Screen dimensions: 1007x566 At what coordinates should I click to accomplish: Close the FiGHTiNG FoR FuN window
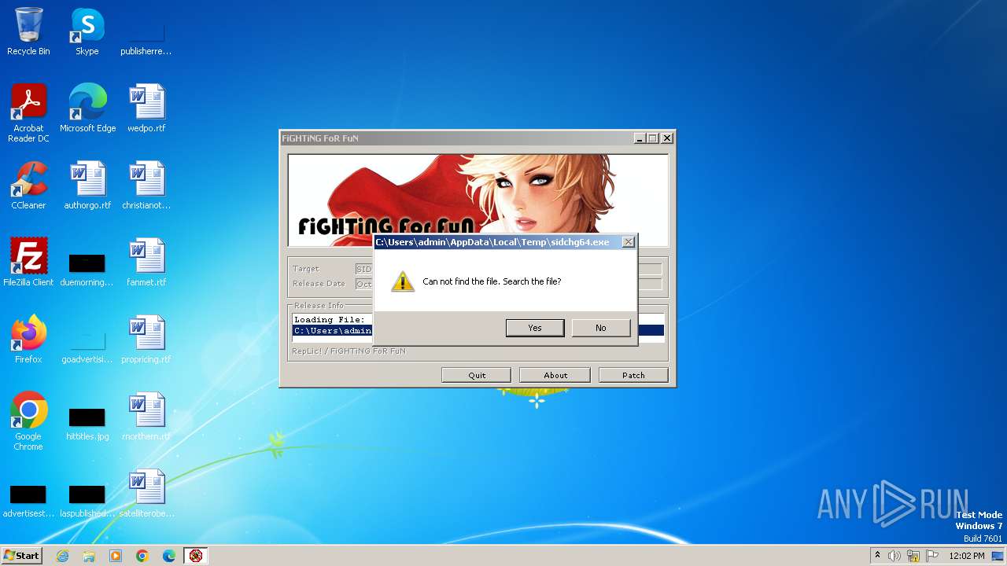tap(667, 138)
